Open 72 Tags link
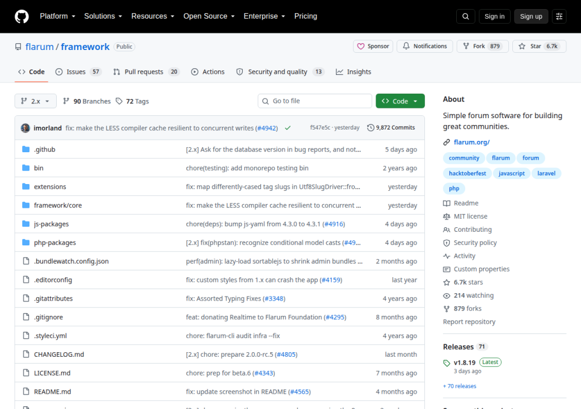581x409 pixels. coord(132,101)
